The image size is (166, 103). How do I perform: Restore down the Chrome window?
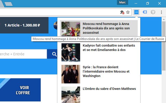point(148,3)
